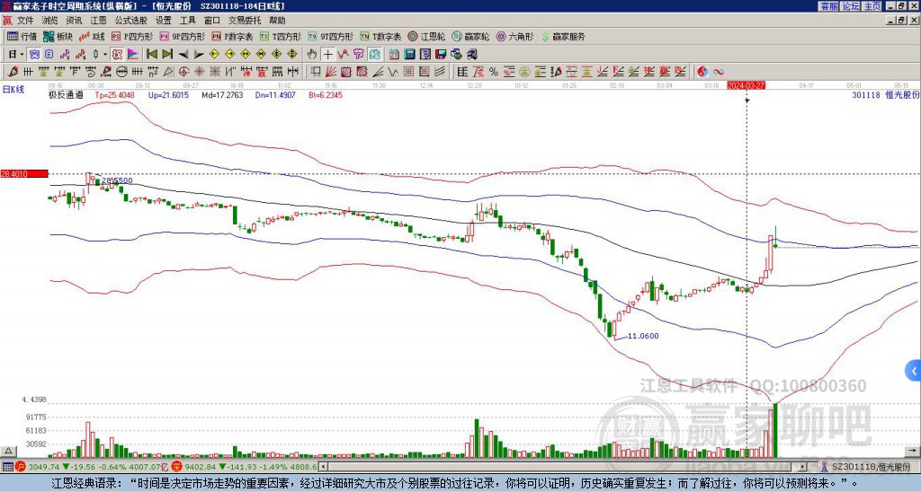Image resolution: width=921 pixels, height=492 pixels.
Task: Toggle the 权 adjusted-price button
Action: 117,55
